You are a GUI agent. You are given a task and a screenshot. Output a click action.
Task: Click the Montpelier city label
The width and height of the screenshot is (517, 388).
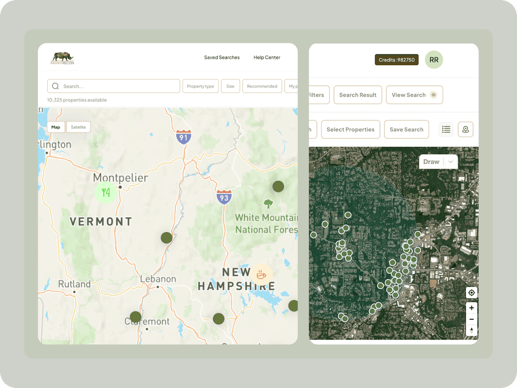(120, 177)
